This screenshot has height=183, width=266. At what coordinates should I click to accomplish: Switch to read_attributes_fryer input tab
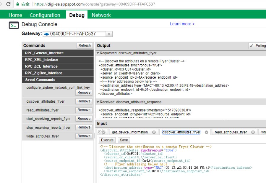point(231,132)
